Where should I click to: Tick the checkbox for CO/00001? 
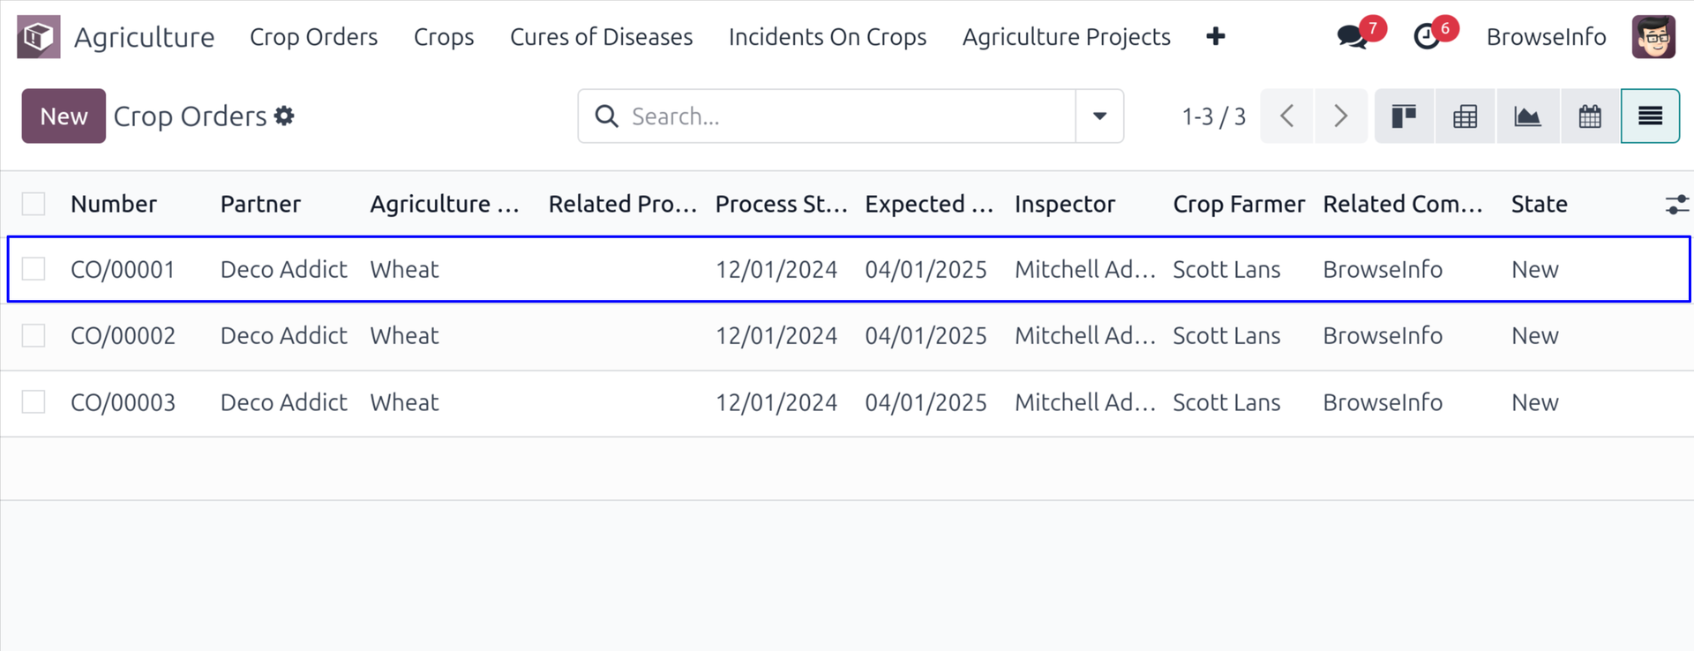tap(34, 269)
